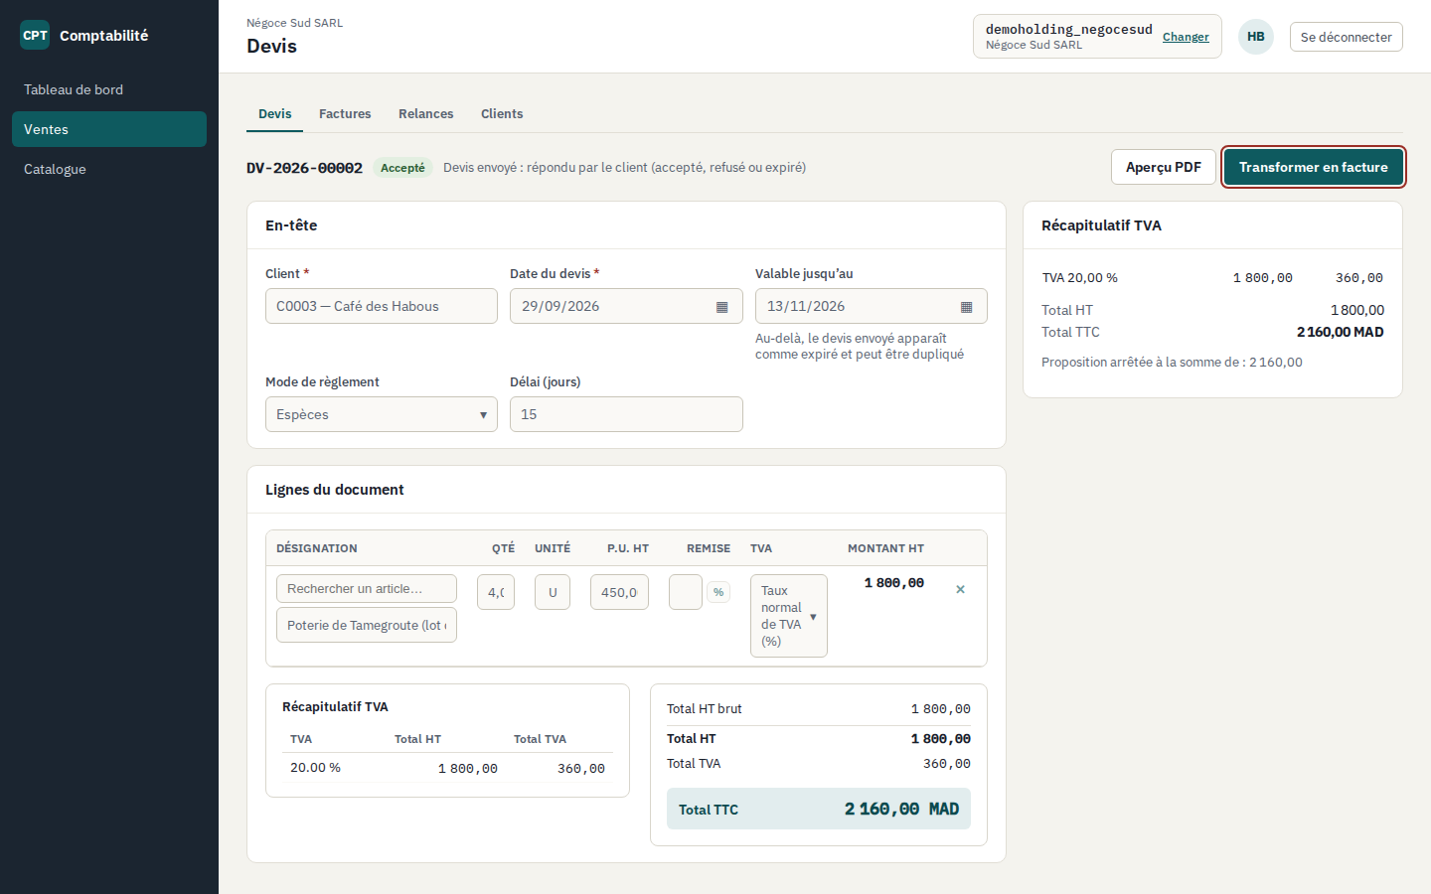The image size is (1431, 894).
Task: Expand the TVA rate dropdown
Action: pyautogui.click(x=789, y=616)
